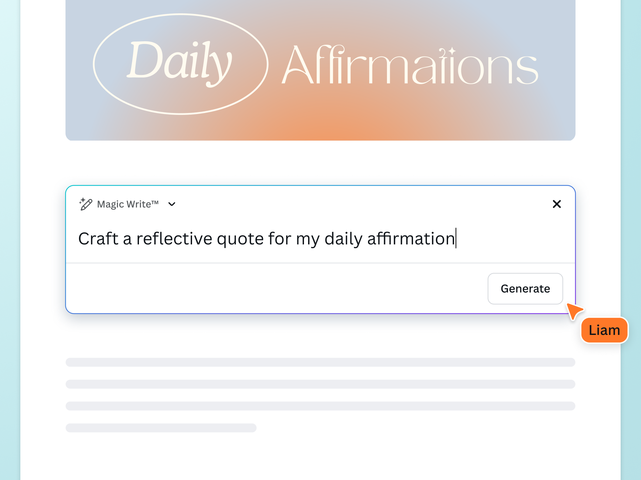The image size is (641, 480).
Task: Click the first gray placeholder text line
Action: pos(320,362)
